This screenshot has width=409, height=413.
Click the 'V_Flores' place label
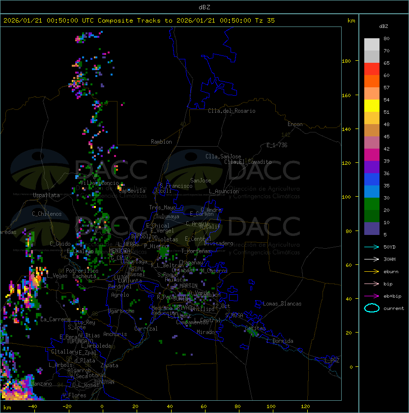coord(74,395)
